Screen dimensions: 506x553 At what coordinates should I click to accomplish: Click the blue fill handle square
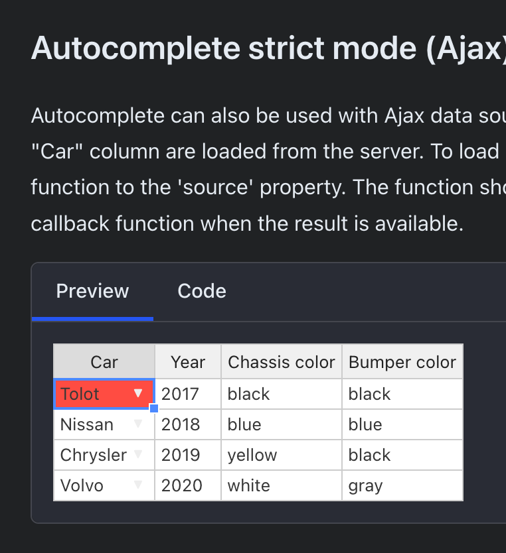pos(154,408)
